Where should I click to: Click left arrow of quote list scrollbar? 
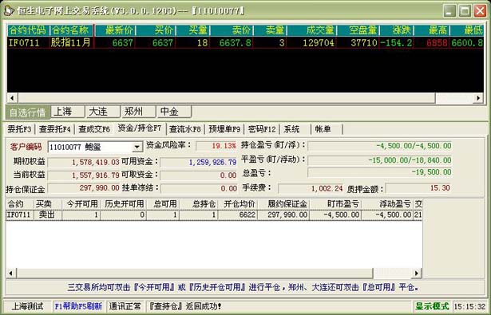pyautogui.click(x=12, y=98)
